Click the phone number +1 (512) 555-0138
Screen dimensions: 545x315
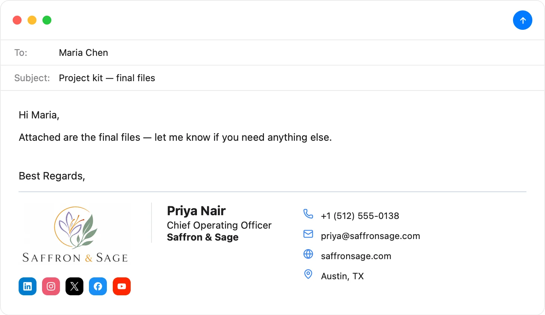[x=360, y=216]
